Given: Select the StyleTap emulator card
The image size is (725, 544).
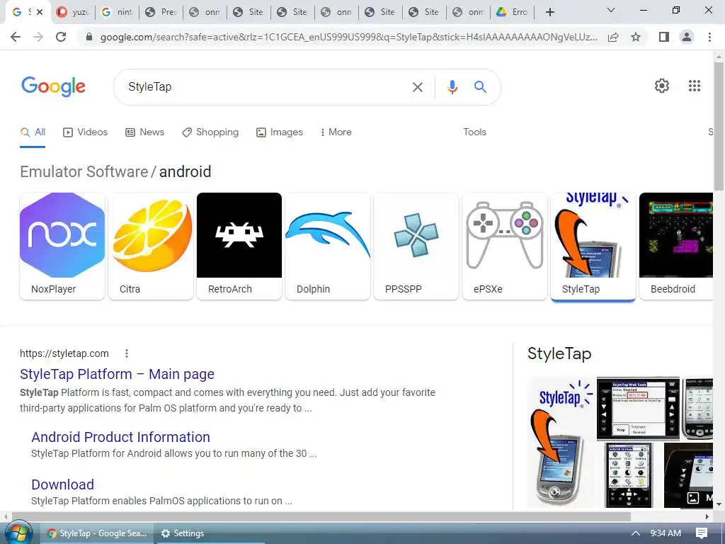Looking at the screenshot, I should point(593,246).
